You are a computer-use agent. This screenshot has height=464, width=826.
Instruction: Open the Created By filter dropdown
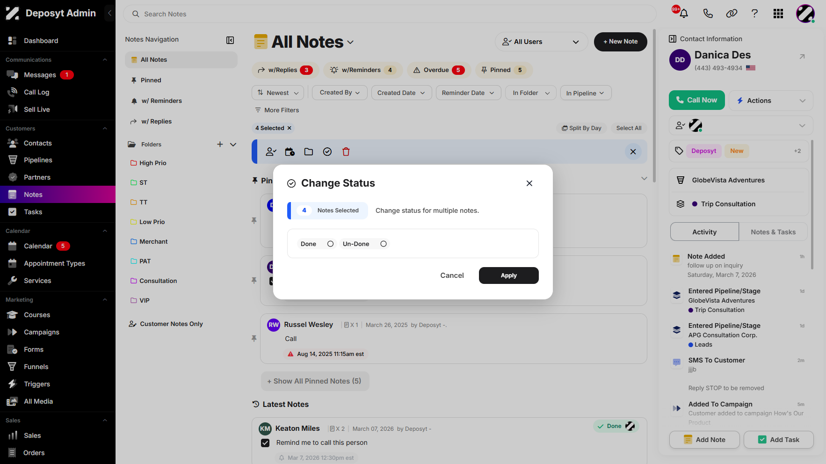click(x=340, y=93)
